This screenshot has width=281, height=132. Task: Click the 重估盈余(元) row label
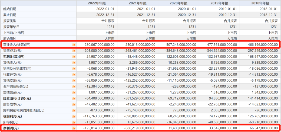coord(13,92)
